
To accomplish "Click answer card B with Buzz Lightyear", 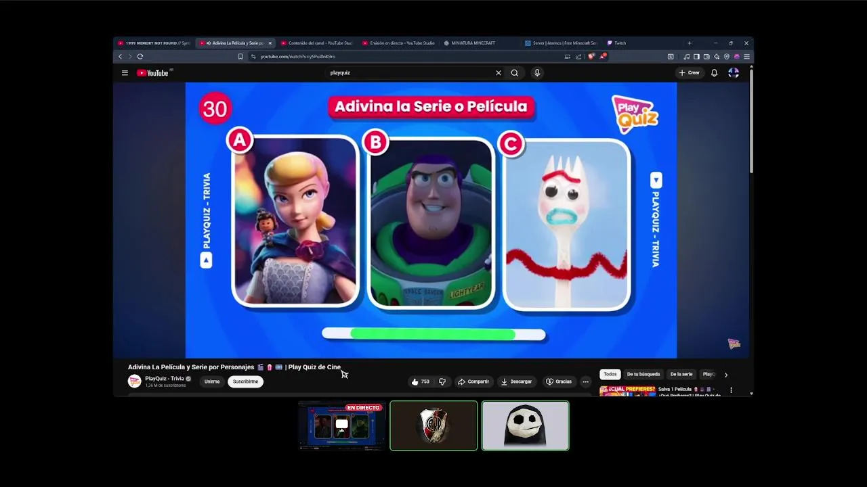I will coord(431,223).
